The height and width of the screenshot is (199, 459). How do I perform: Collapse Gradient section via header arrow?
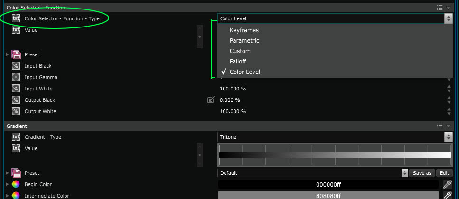[x=448, y=126]
